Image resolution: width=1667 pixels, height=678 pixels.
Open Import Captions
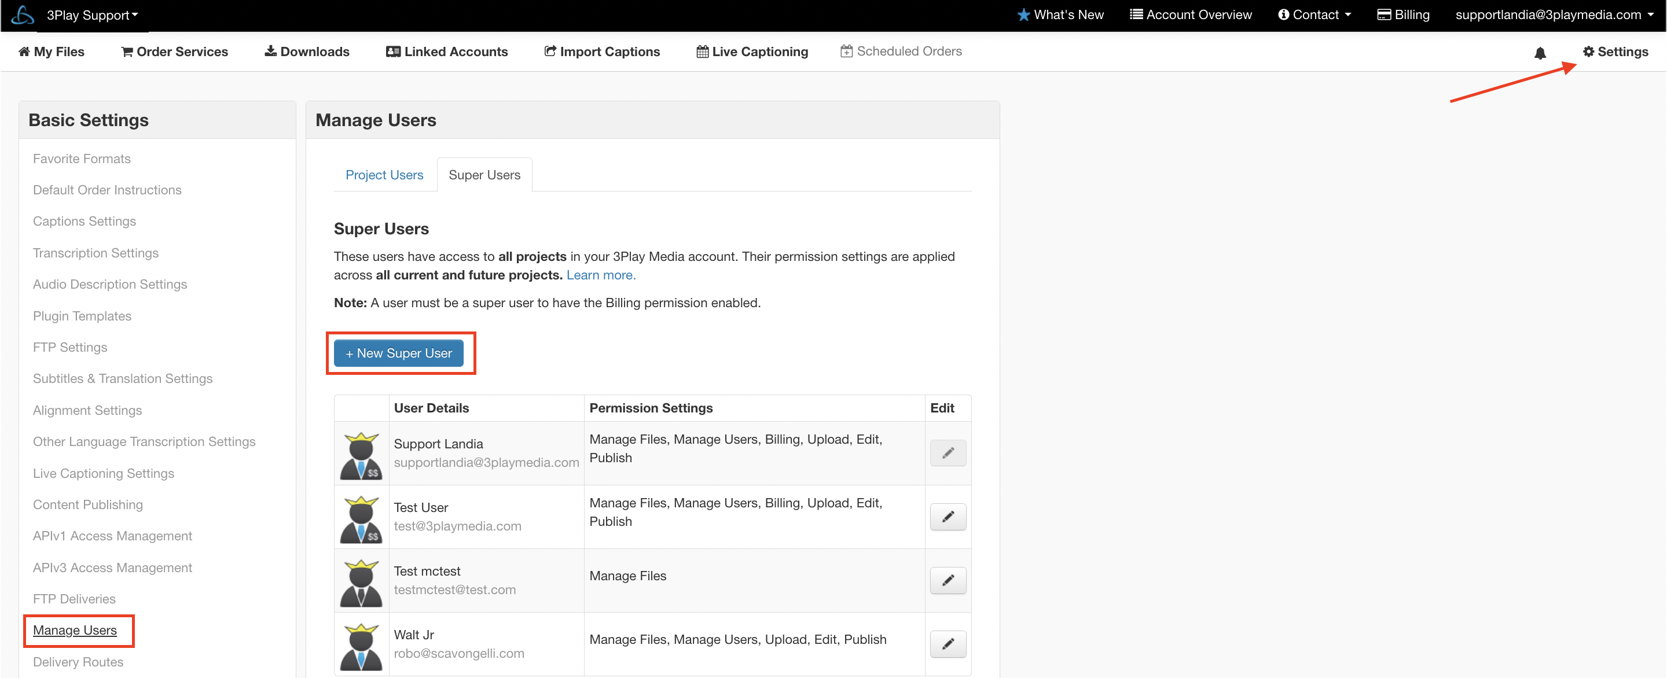click(603, 51)
